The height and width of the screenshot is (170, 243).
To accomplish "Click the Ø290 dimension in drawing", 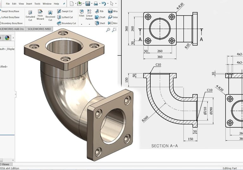I will tap(211, 111).
